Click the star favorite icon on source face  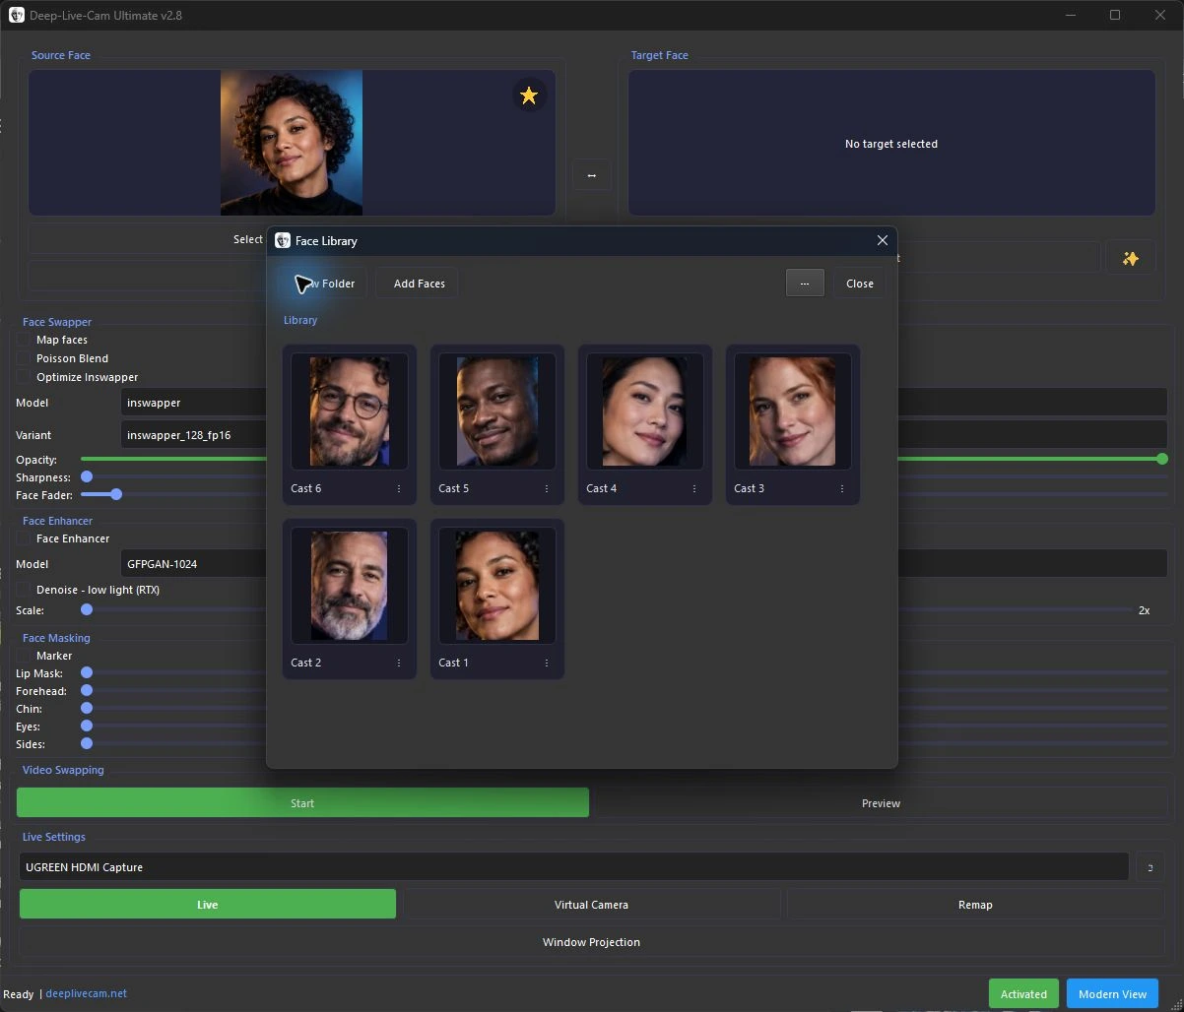coord(529,95)
